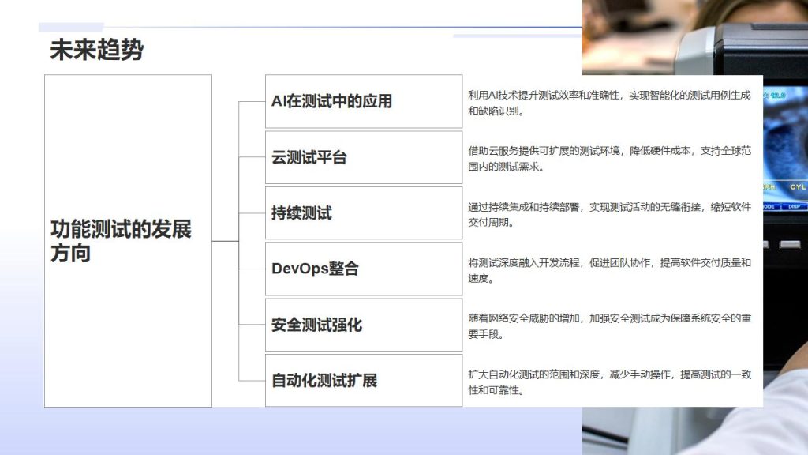Click the description starting with 通过持续集成
808x455 pixels.
point(608,214)
